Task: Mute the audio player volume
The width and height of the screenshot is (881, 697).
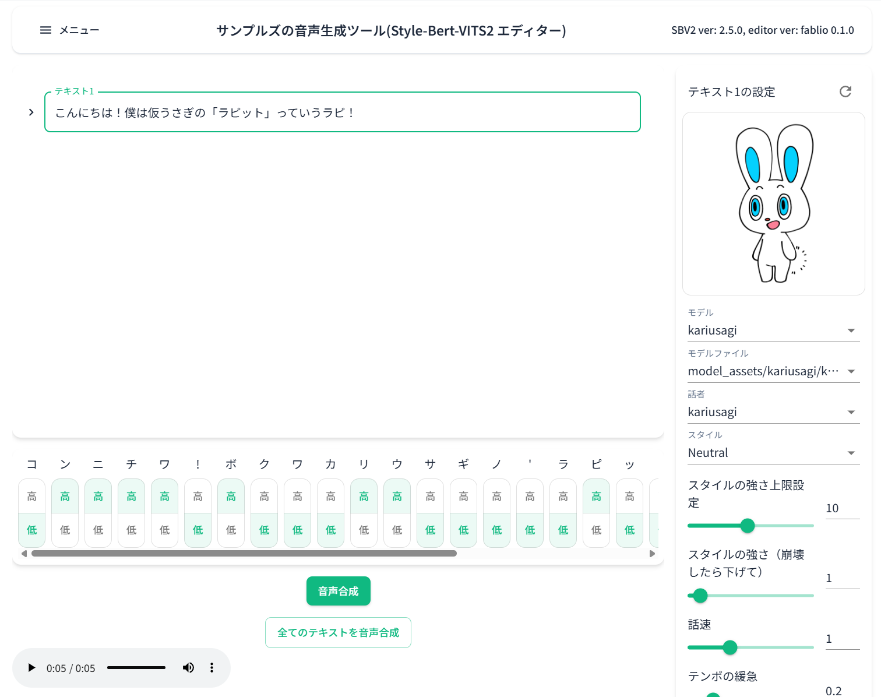Action: 188,667
